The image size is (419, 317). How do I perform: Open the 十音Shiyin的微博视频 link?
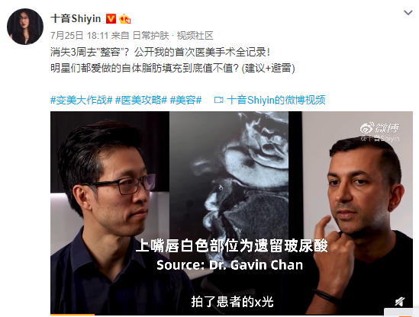[276, 100]
